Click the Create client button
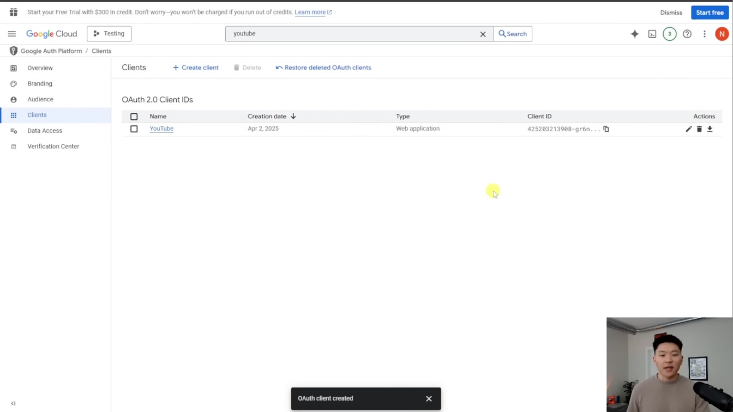The width and height of the screenshot is (733, 412). [x=195, y=68]
